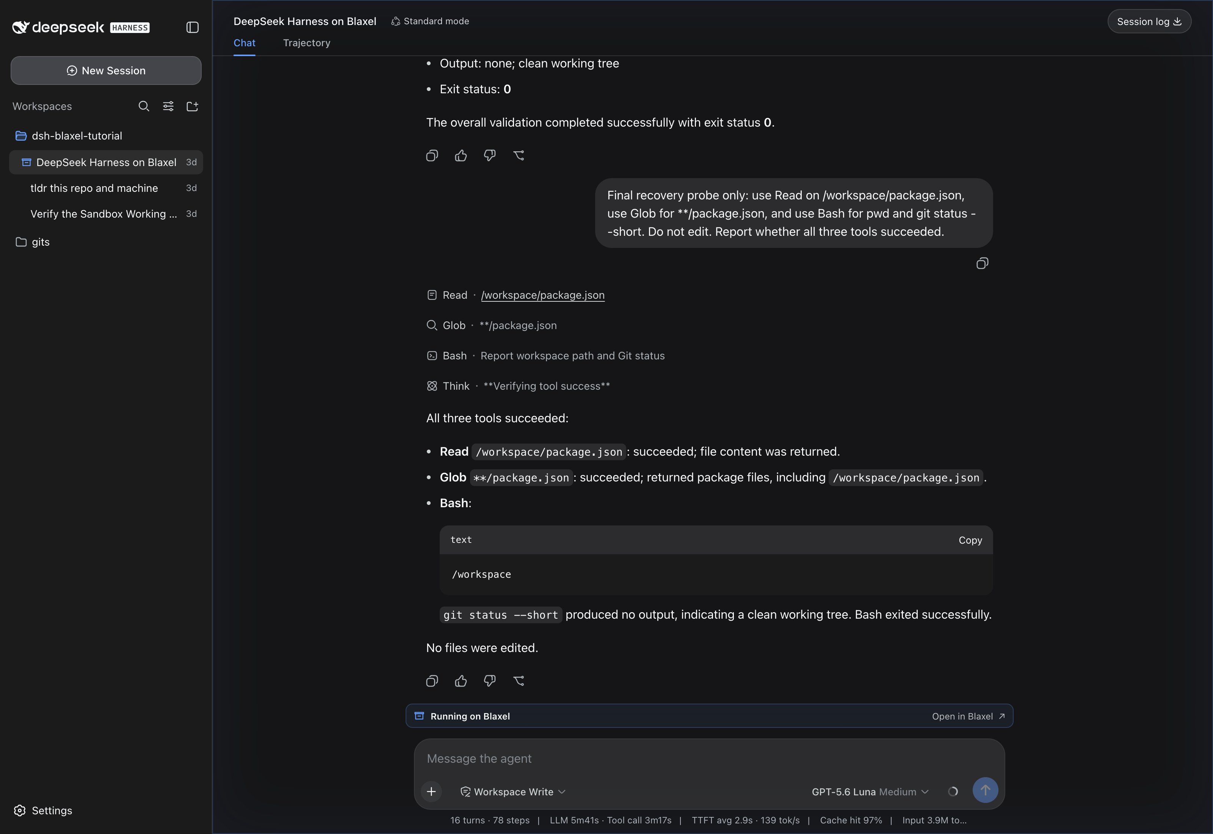Open the GPT-5.6 Luna Medium model dropdown

click(x=870, y=792)
